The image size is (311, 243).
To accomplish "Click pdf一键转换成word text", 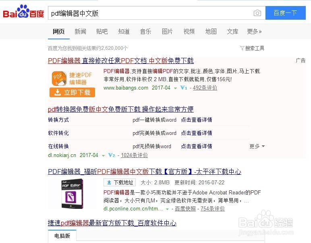I will pyautogui.click(x=154, y=120).
